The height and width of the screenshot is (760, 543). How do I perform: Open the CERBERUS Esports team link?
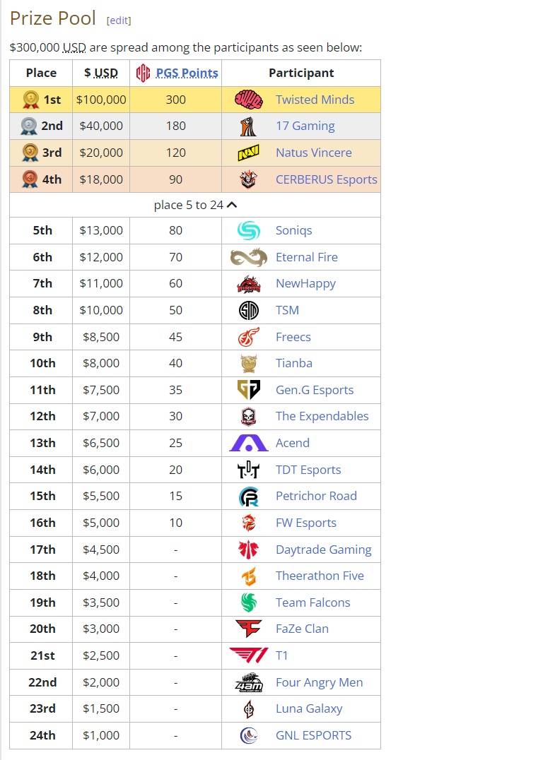[x=327, y=179]
